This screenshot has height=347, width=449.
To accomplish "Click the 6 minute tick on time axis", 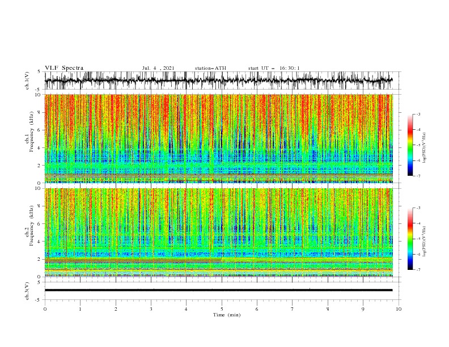I will [x=257, y=309].
